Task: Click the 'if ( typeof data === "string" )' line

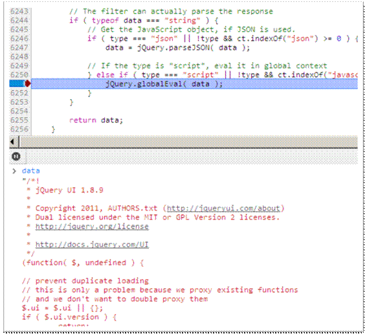Action: (x=144, y=20)
